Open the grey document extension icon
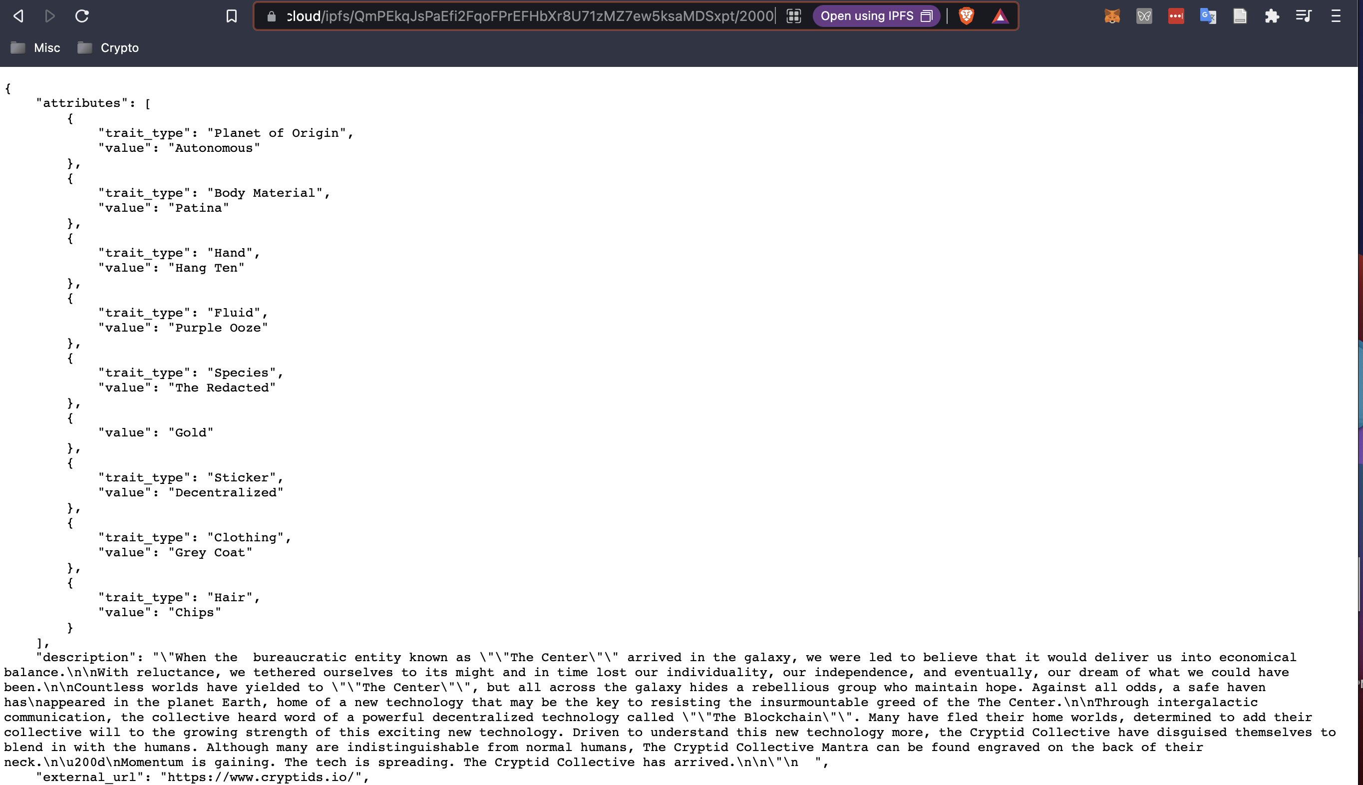 pyautogui.click(x=1240, y=16)
